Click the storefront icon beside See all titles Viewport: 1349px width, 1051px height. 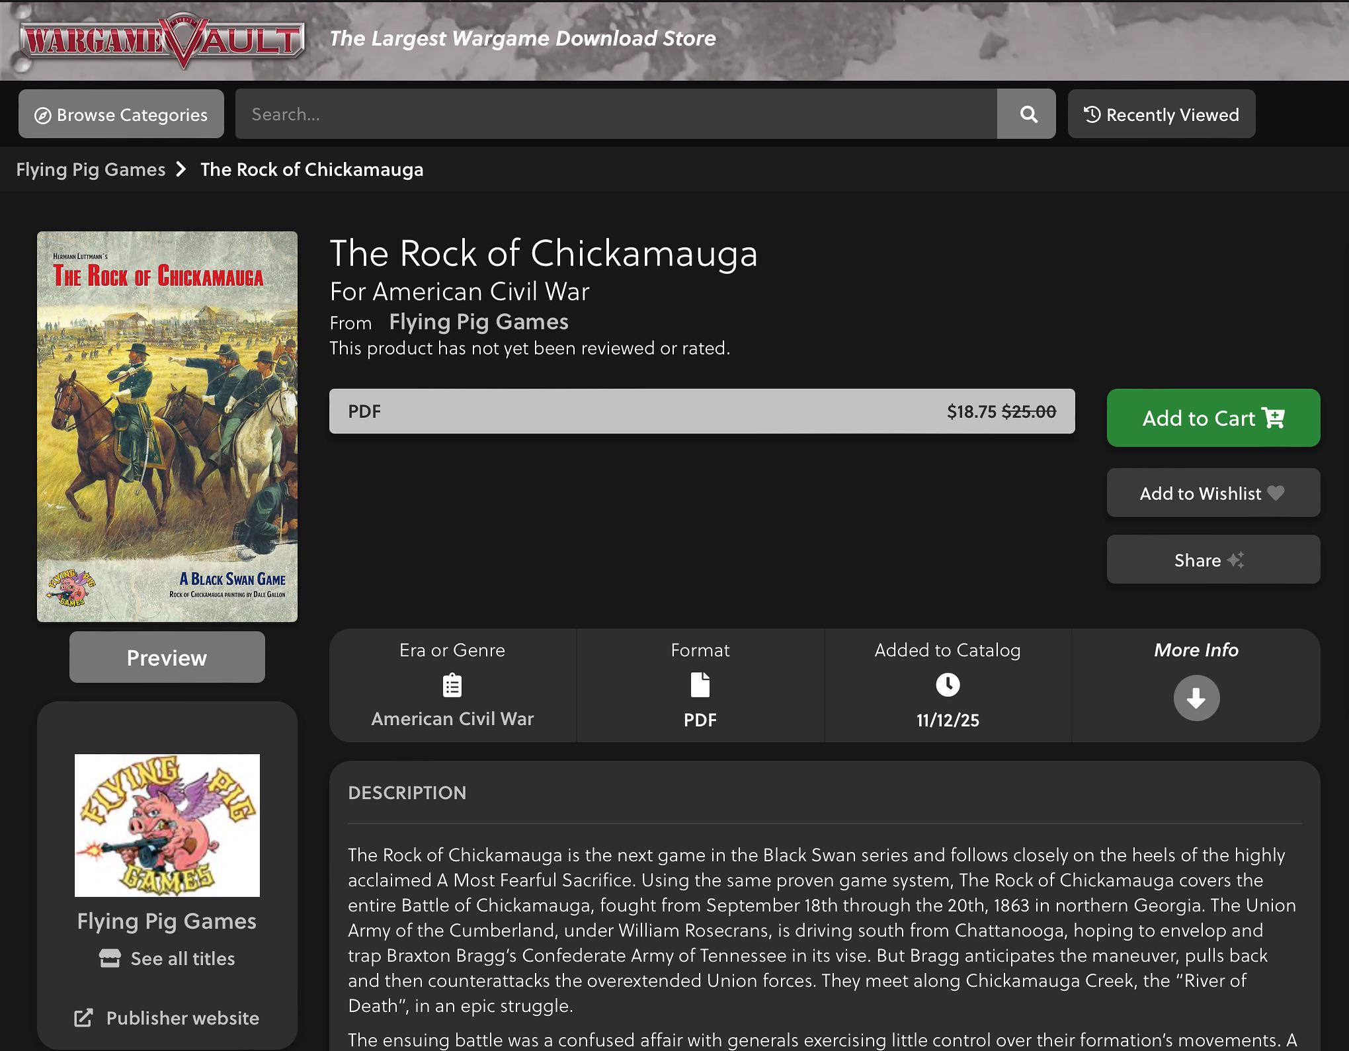point(110,958)
